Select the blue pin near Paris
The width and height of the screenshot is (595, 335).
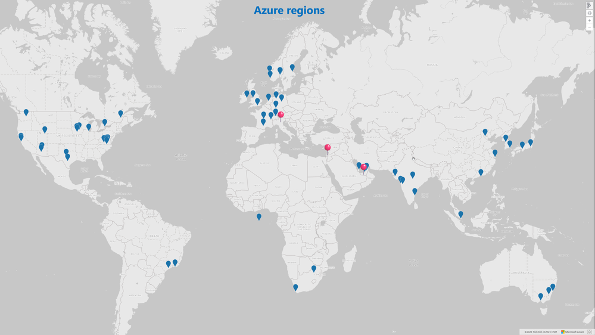(264, 114)
